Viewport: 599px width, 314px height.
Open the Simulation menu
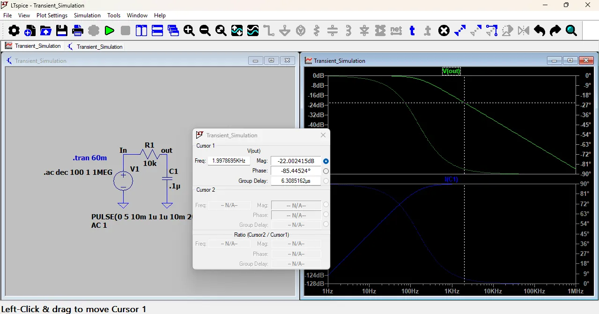click(87, 15)
